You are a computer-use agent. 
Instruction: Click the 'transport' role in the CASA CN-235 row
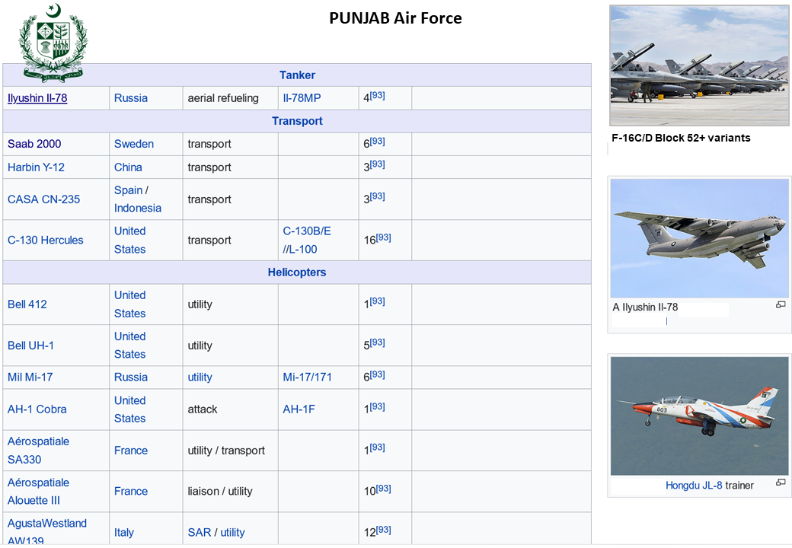209,199
